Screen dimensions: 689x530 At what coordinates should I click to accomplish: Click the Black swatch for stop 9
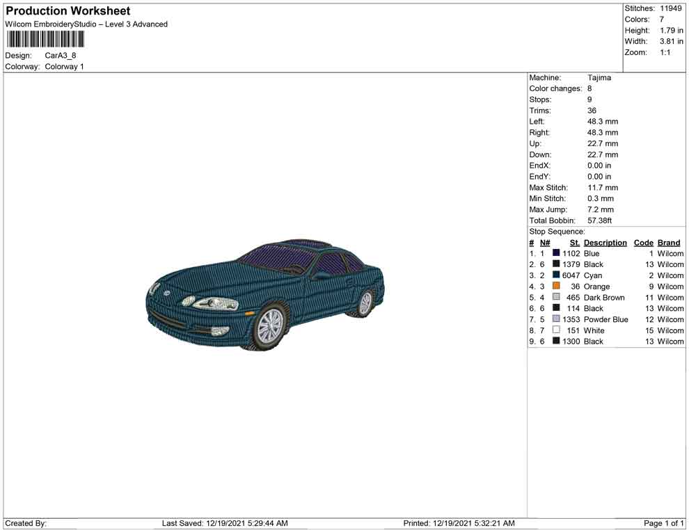(555, 342)
